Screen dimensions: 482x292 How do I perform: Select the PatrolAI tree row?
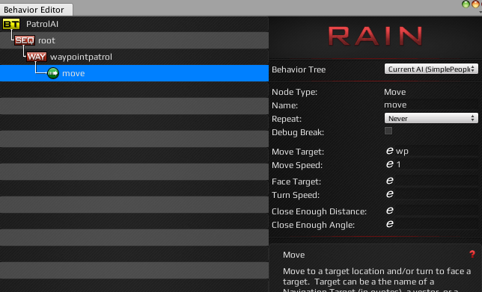pyautogui.click(x=134, y=24)
